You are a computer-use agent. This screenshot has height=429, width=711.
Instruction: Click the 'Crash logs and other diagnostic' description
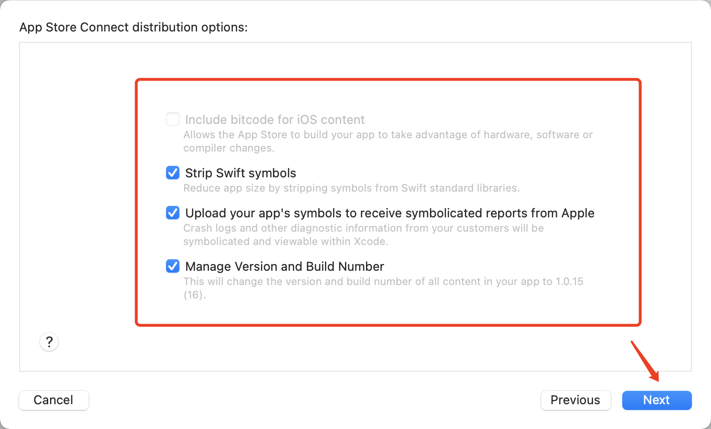pos(364,235)
